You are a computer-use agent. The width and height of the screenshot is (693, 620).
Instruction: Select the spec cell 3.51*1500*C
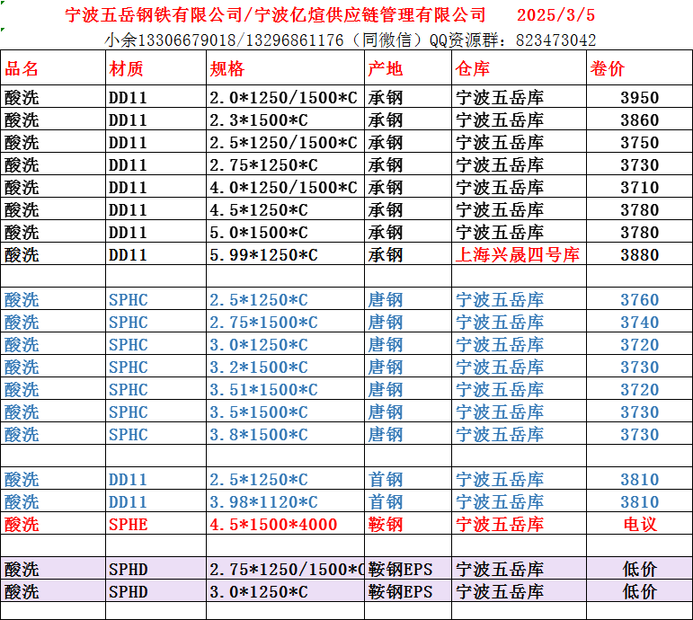(x=286, y=389)
